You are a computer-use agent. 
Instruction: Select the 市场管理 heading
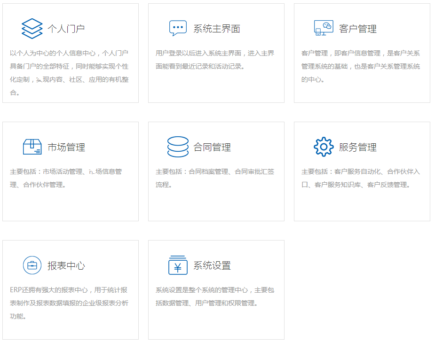[66, 147]
